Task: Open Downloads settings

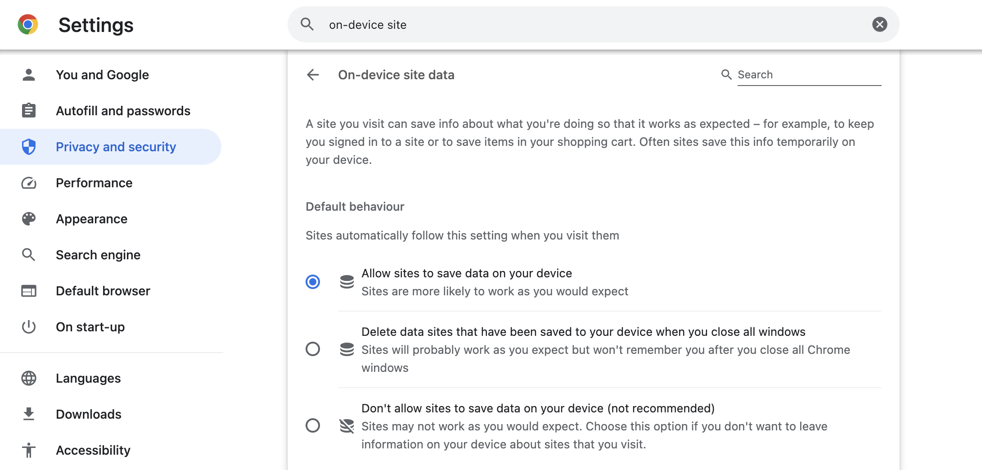Action: click(x=89, y=414)
